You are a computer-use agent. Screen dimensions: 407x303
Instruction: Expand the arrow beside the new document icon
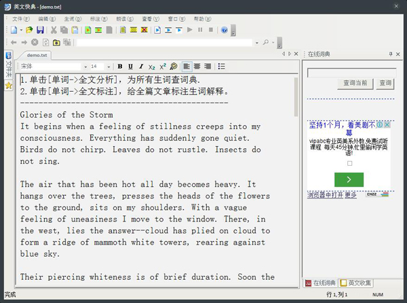pos(21,31)
